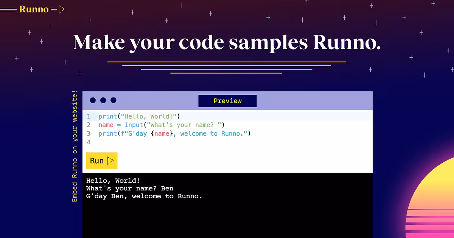Click line number 1 in the gutter
454x238 pixels.
[89, 116]
